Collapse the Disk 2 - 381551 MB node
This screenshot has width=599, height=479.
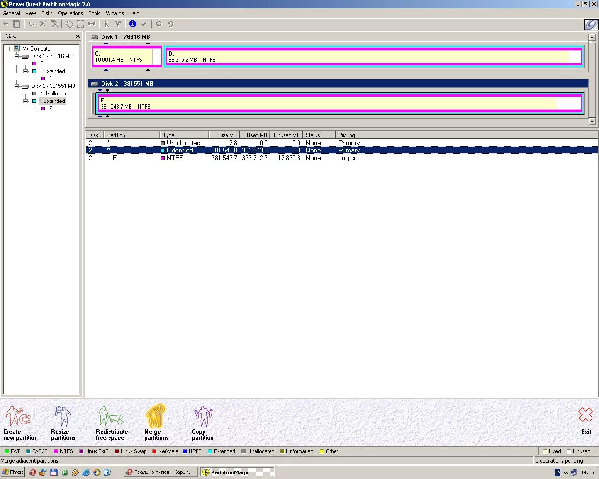click(x=16, y=86)
